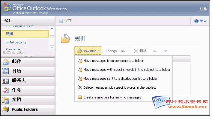Viewport: 212px width, 119px height.
Task: Click the Contacts card icon
Action: 5,81
